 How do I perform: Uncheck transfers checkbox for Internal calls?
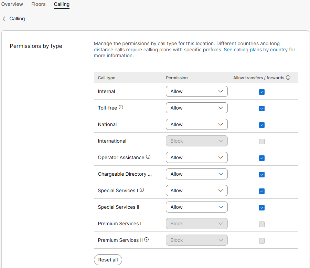pyautogui.click(x=262, y=92)
